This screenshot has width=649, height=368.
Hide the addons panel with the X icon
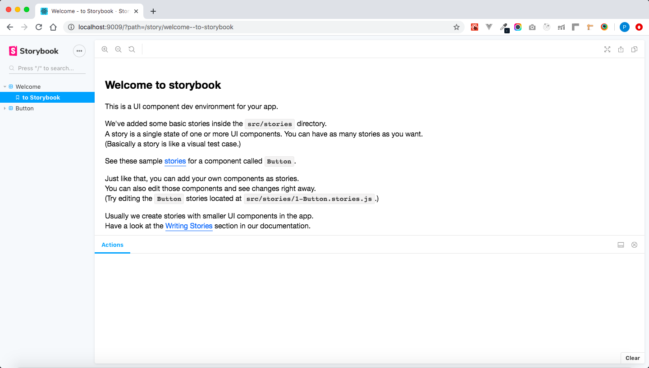[634, 245]
